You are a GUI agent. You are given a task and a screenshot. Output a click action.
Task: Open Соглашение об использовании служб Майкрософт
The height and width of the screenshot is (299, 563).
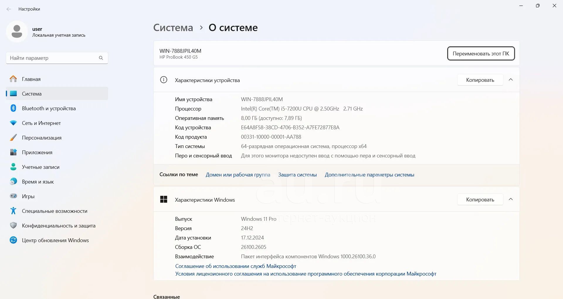(236, 266)
